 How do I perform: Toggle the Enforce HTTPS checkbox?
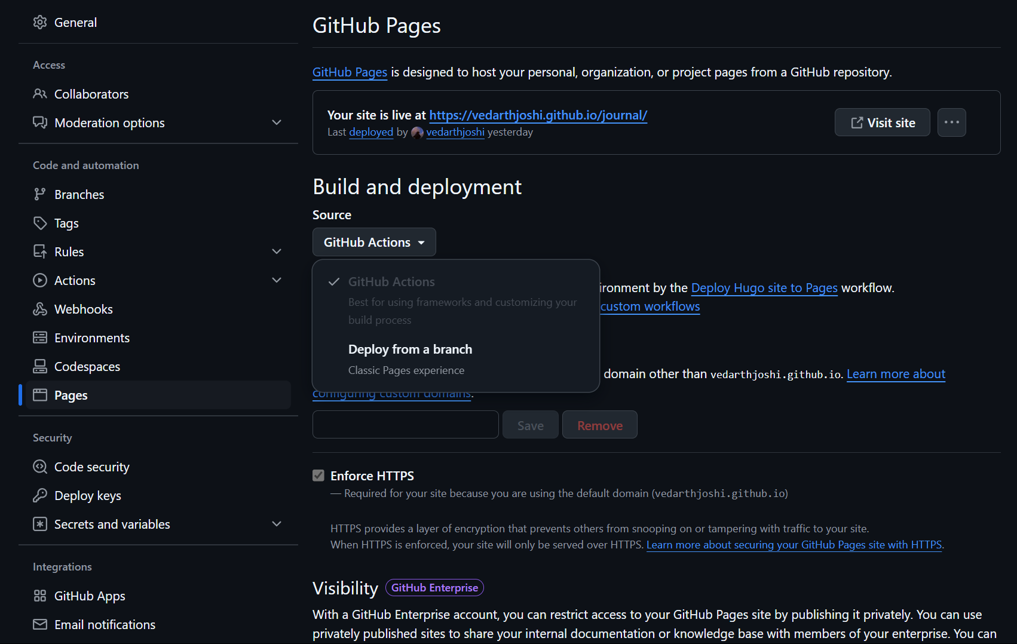318,475
